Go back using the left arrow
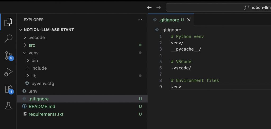Viewport: 271px width, 129px height. pyautogui.click(x=149, y=8)
